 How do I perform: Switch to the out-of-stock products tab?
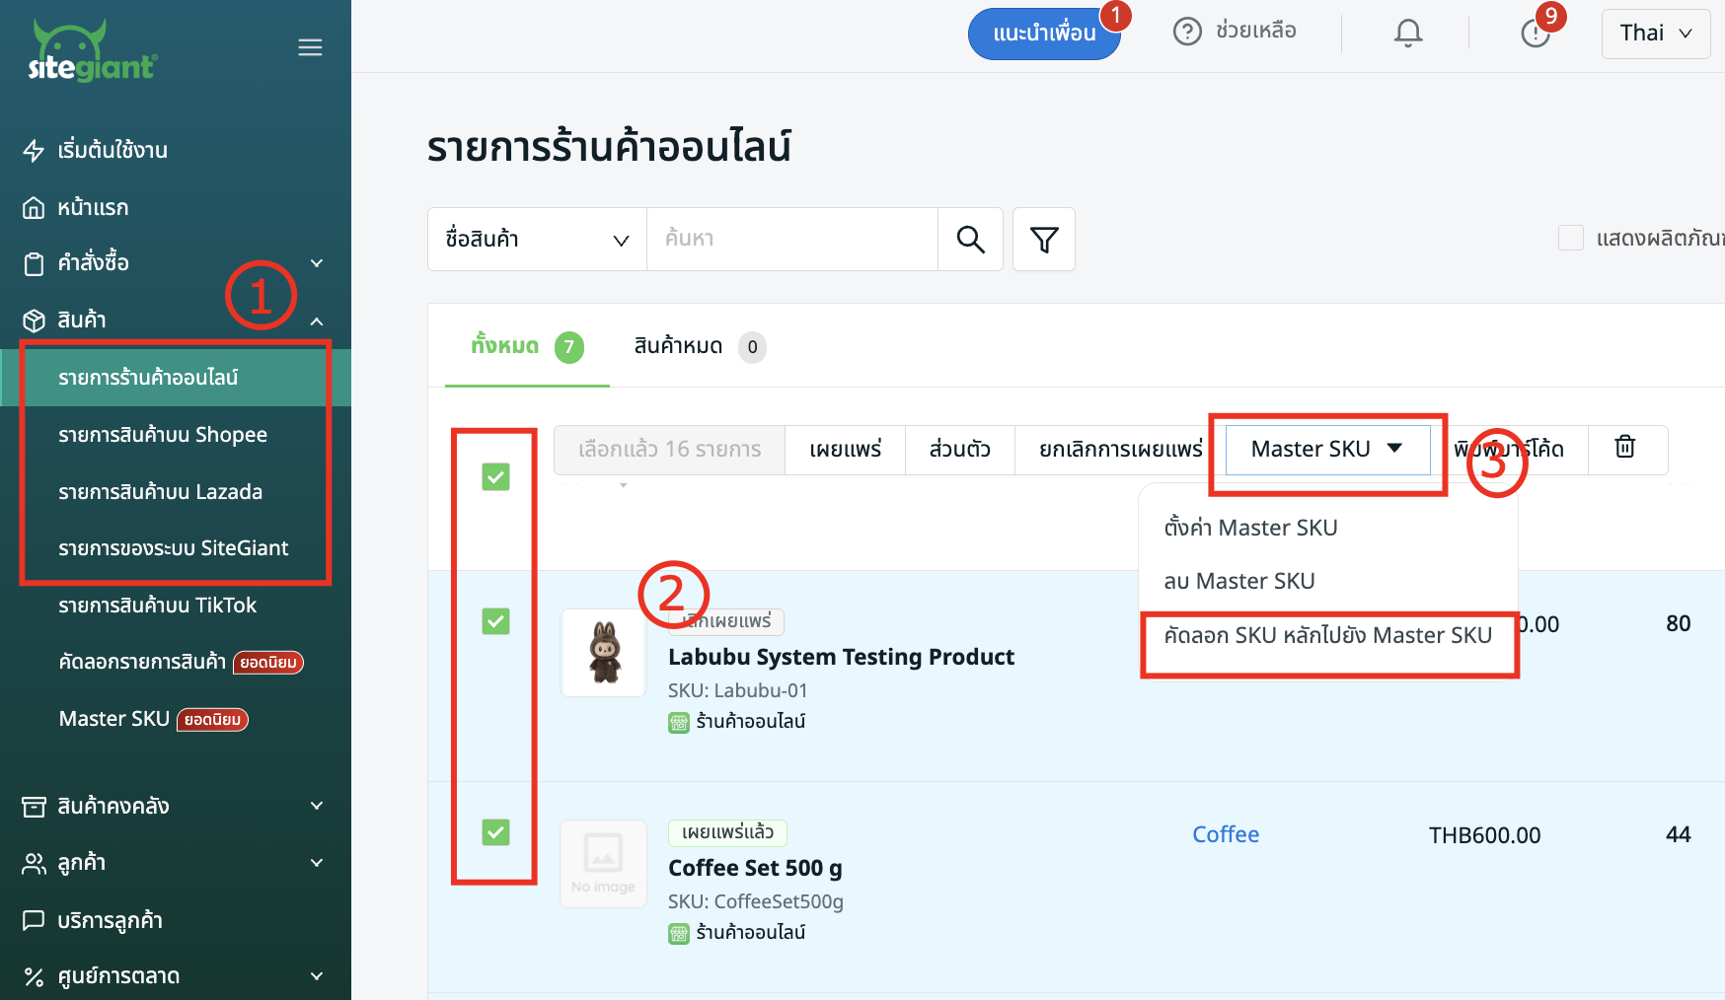click(x=698, y=346)
